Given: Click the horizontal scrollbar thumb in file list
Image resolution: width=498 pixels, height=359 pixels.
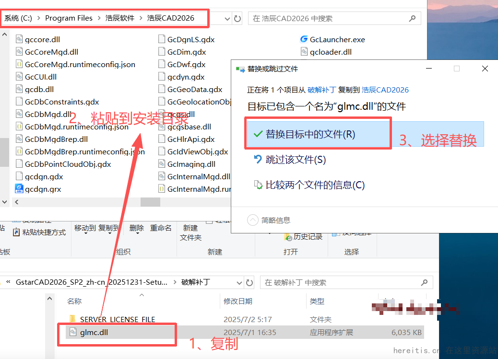Looking at the screenshot, I should (150, 202).
